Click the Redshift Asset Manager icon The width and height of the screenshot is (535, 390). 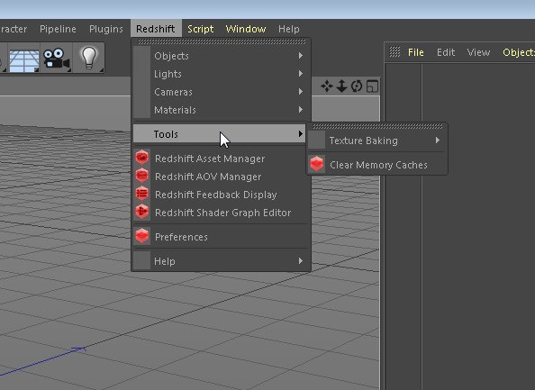tap(142, 158)
